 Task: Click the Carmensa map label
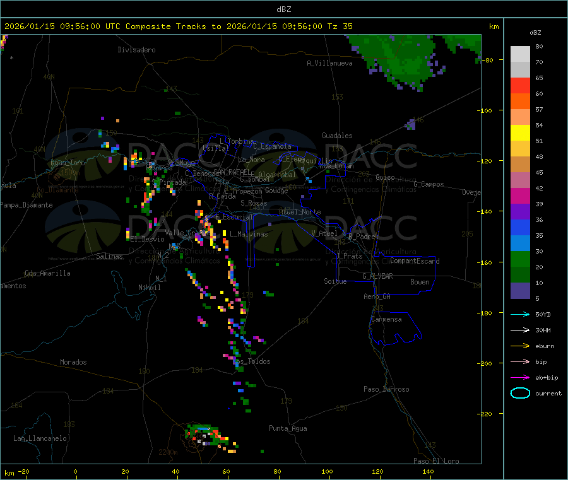tap(386, 319)
